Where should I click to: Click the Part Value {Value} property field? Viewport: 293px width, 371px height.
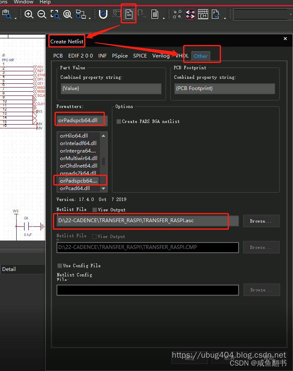(x=111, y=88)
